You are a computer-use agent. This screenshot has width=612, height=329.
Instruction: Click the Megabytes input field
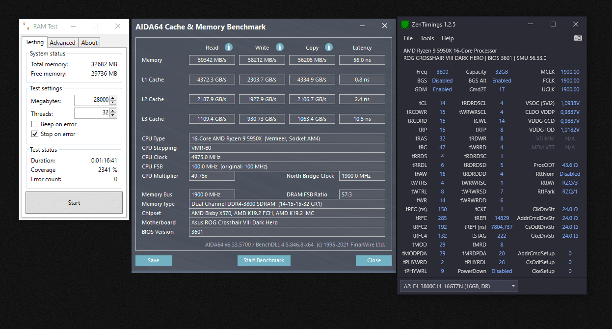point(92,100)
